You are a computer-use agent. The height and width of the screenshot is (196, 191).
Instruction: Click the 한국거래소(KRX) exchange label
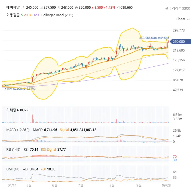click(178, 8)
